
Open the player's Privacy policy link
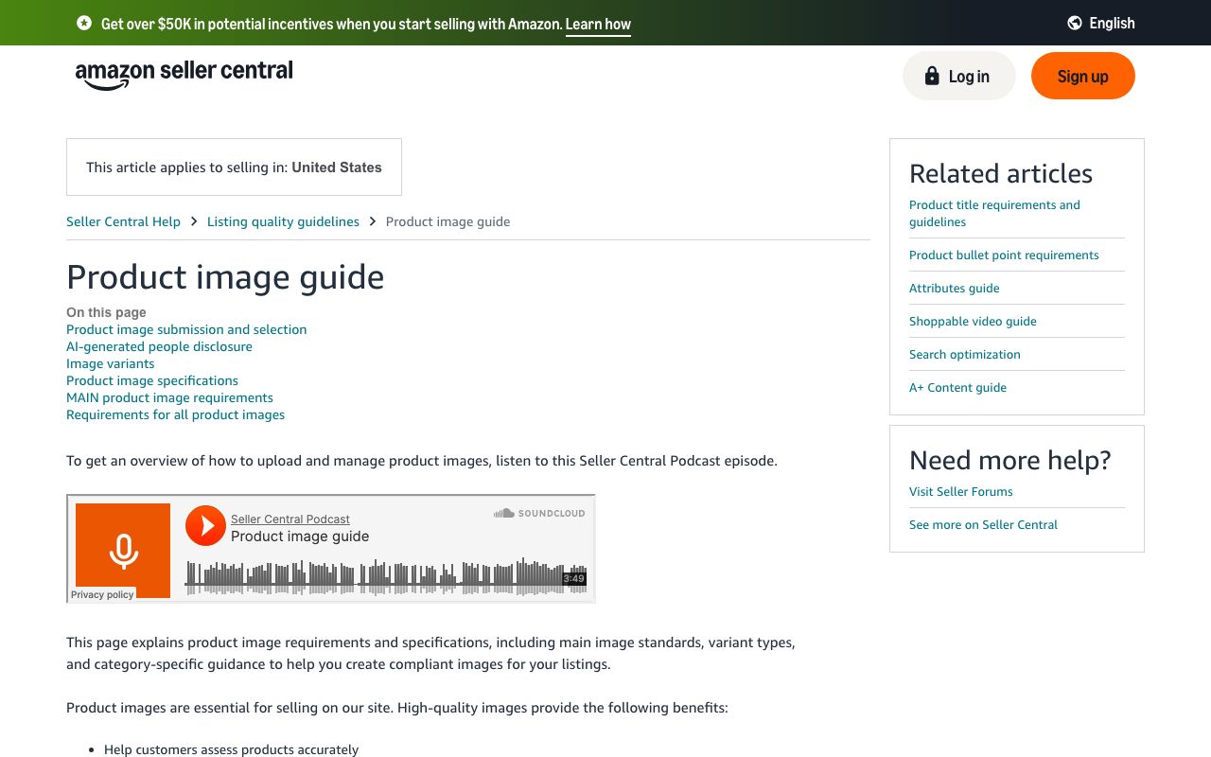pyautogui.click(x=102, y=594)
